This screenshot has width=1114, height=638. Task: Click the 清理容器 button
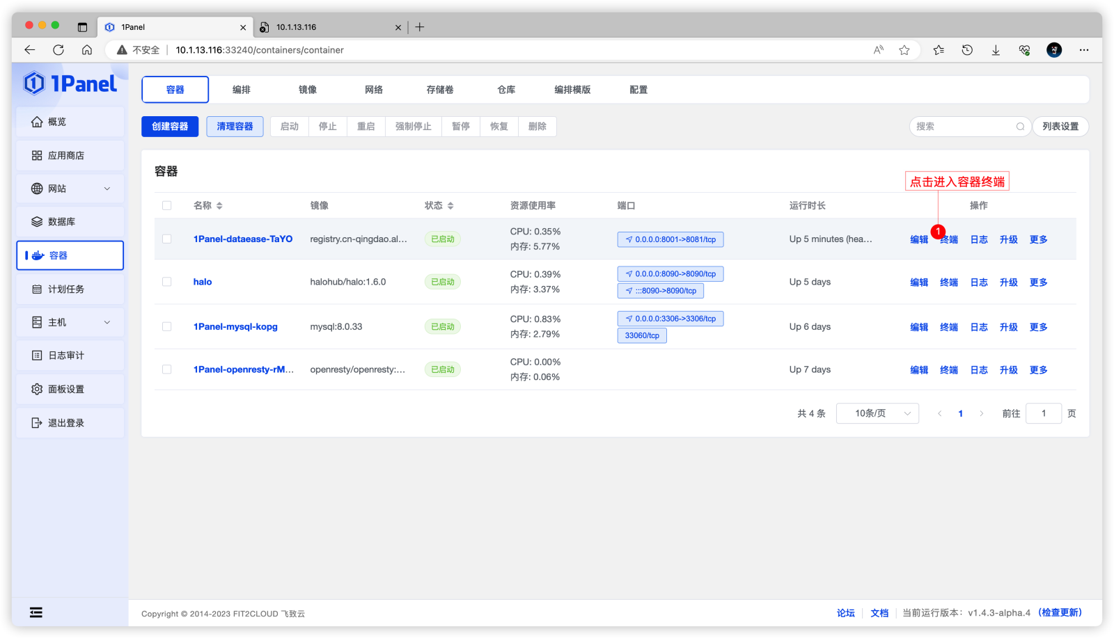click(235, 127)
